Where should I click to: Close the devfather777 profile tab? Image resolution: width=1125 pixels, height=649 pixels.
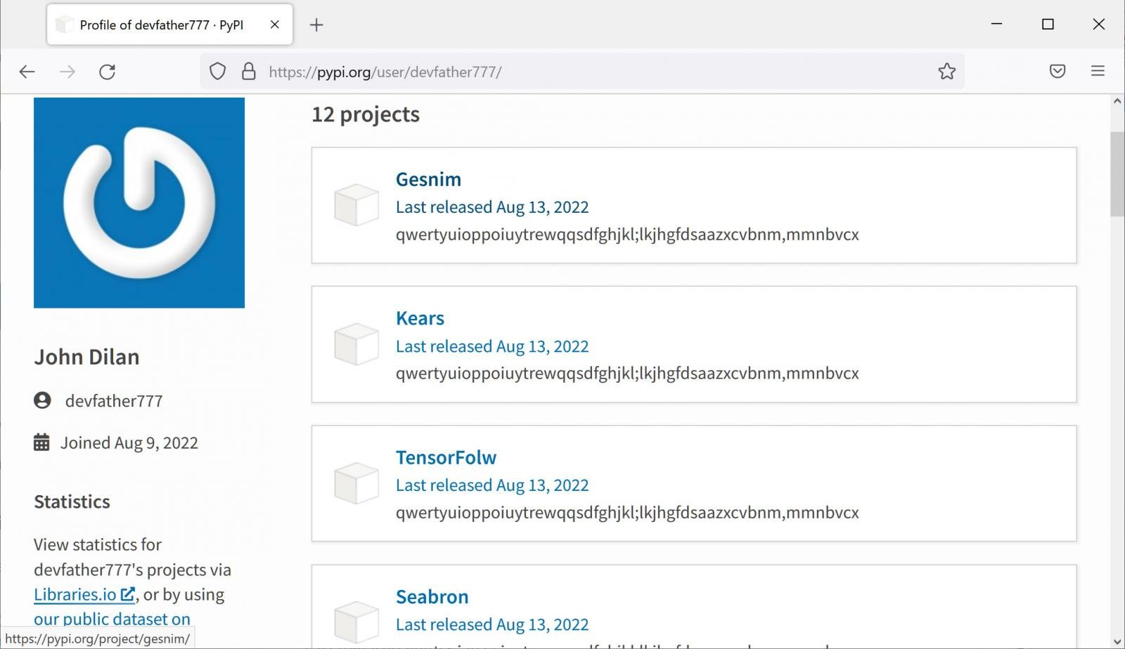coord(275,25)
